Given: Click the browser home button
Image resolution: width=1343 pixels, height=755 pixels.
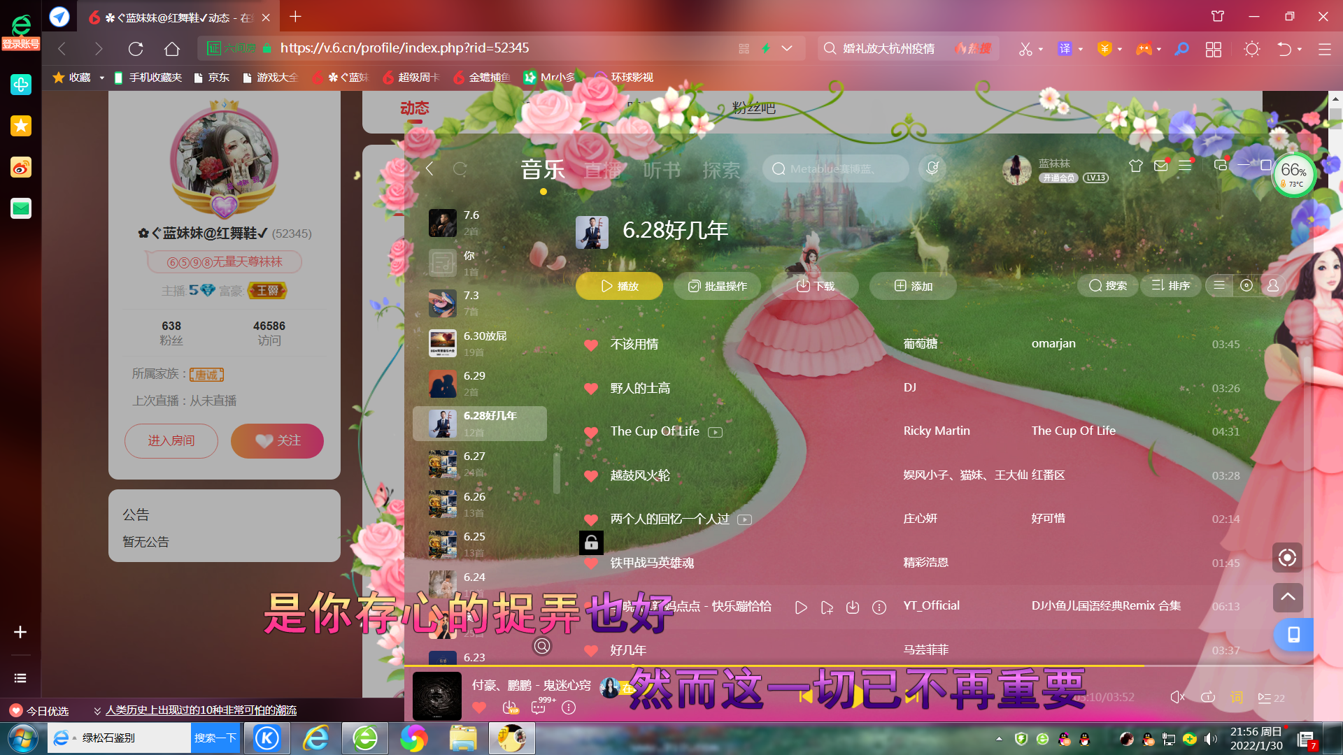Looking at the screenshot, I should [x=172, y=48].
